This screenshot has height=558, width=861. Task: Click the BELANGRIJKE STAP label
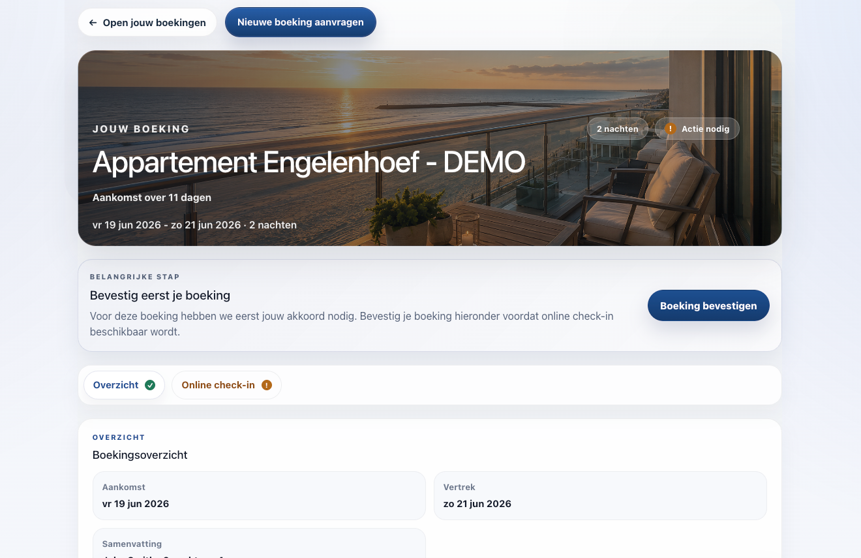point(135,277)
